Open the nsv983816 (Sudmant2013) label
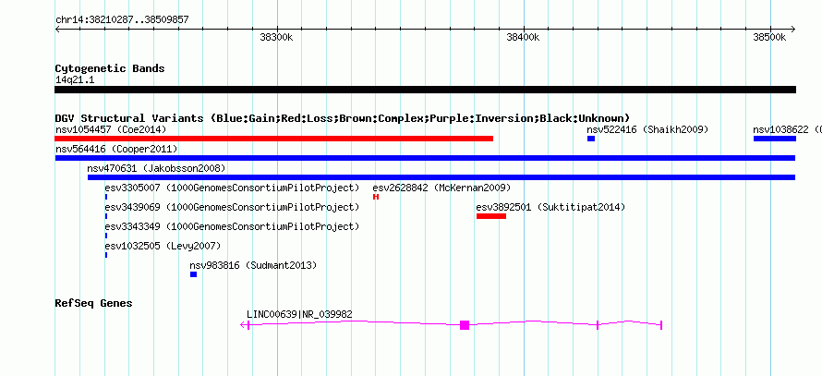Screen dimensions: 822x376 pyautogui.click(x=253, y=266)
